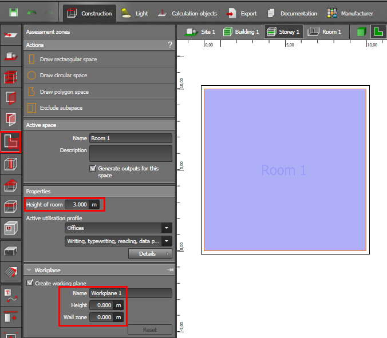
Task: Choose Exclude subspace
Action: pyautogui.click(x=99, y=108)
